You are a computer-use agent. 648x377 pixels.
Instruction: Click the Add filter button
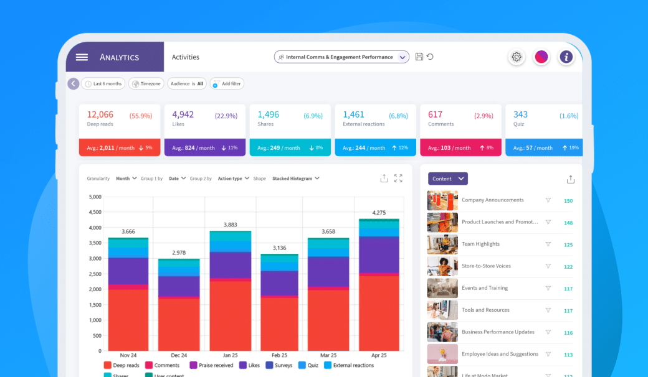pos(227,83)
